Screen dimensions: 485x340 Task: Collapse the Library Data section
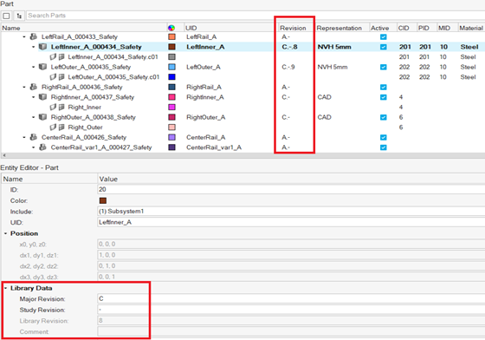[5, 288]
